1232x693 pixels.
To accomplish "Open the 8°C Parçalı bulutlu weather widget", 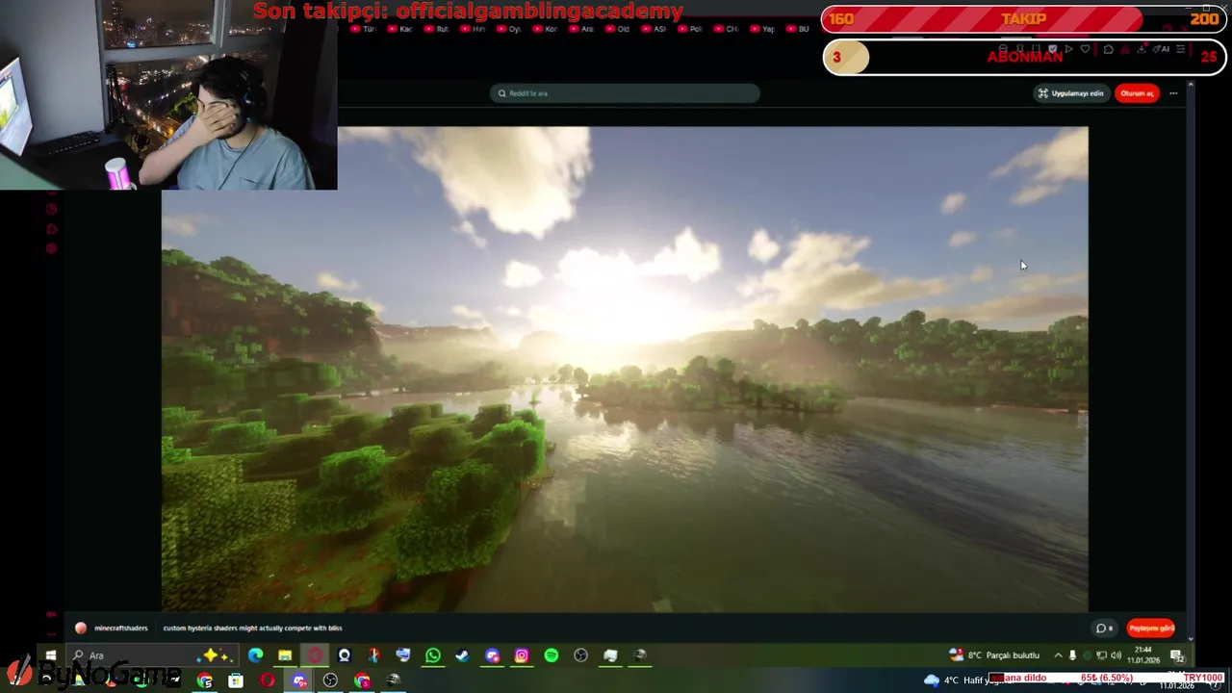I will (994, 655).
